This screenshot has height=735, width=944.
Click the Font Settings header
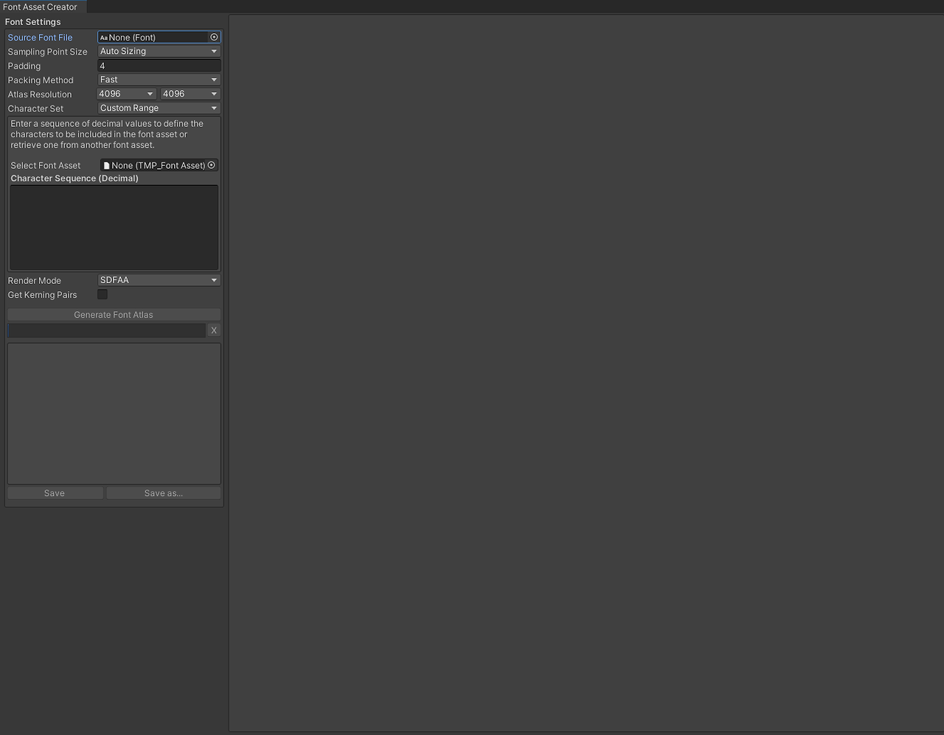(32, 21)
